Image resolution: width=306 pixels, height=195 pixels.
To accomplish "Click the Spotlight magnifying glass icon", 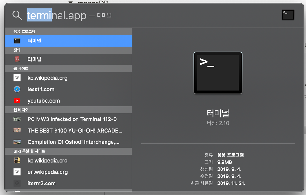I will click(17, 15).
